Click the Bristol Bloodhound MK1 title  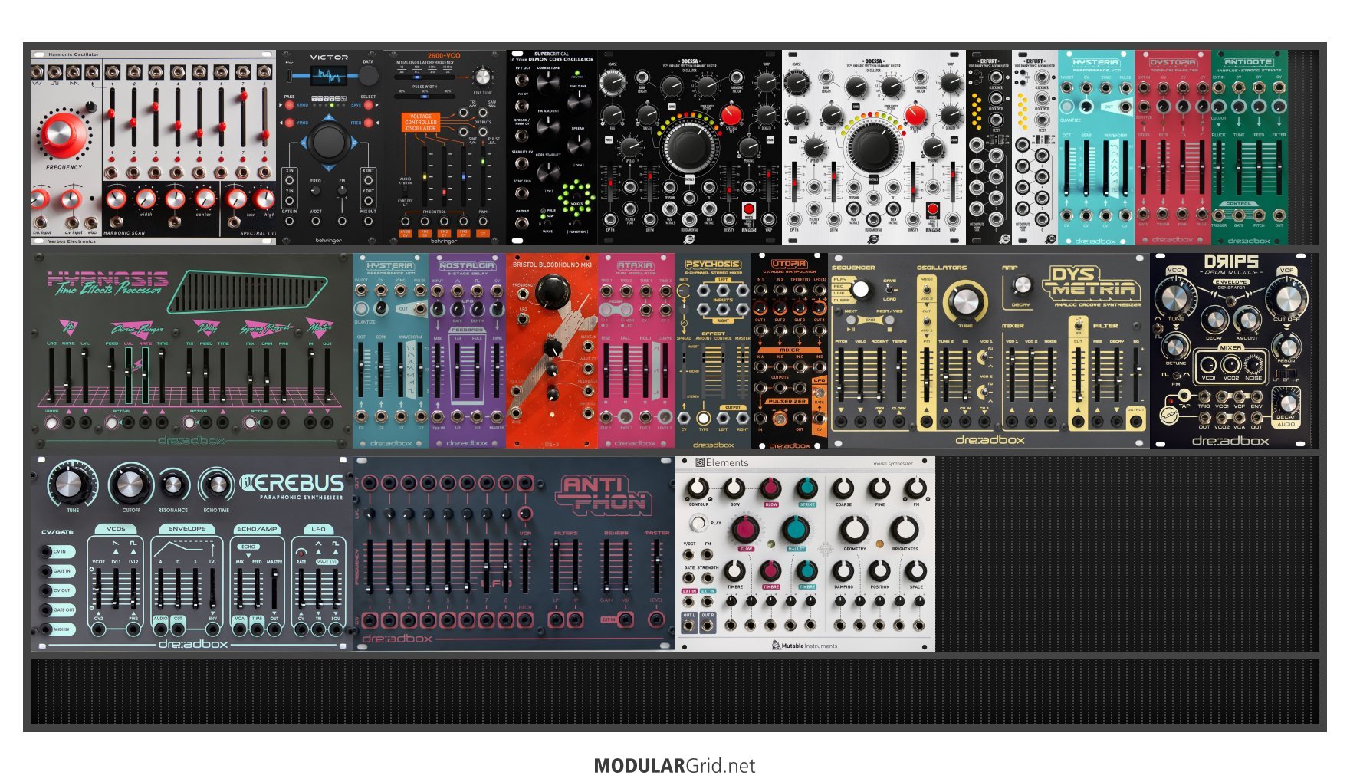coord(552,264)
